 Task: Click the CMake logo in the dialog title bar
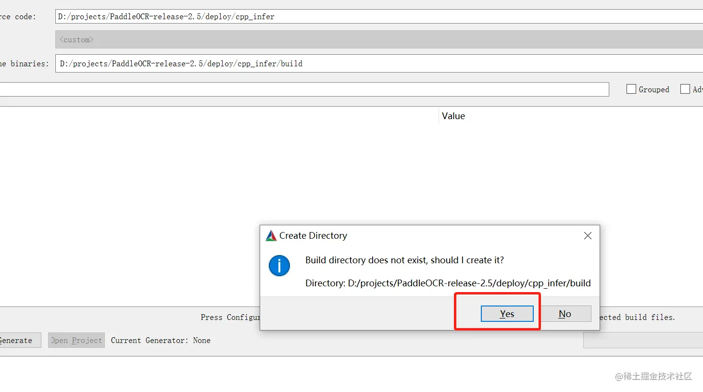point(271,235)
